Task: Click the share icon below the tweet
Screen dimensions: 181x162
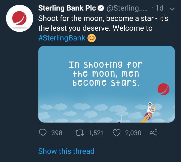Action: point(153,133)
